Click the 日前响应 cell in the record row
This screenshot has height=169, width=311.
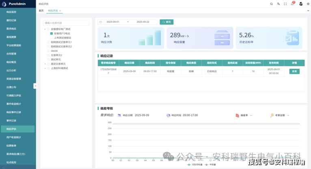point(212,71)
